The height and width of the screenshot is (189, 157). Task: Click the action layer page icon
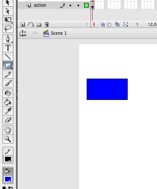point(28,5)
